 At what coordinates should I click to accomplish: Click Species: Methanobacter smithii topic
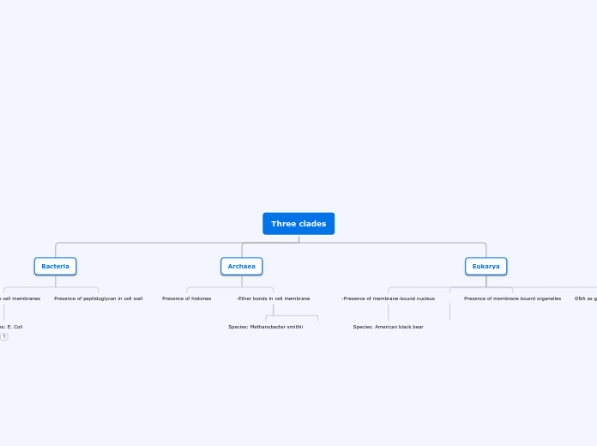pos(265,327)
